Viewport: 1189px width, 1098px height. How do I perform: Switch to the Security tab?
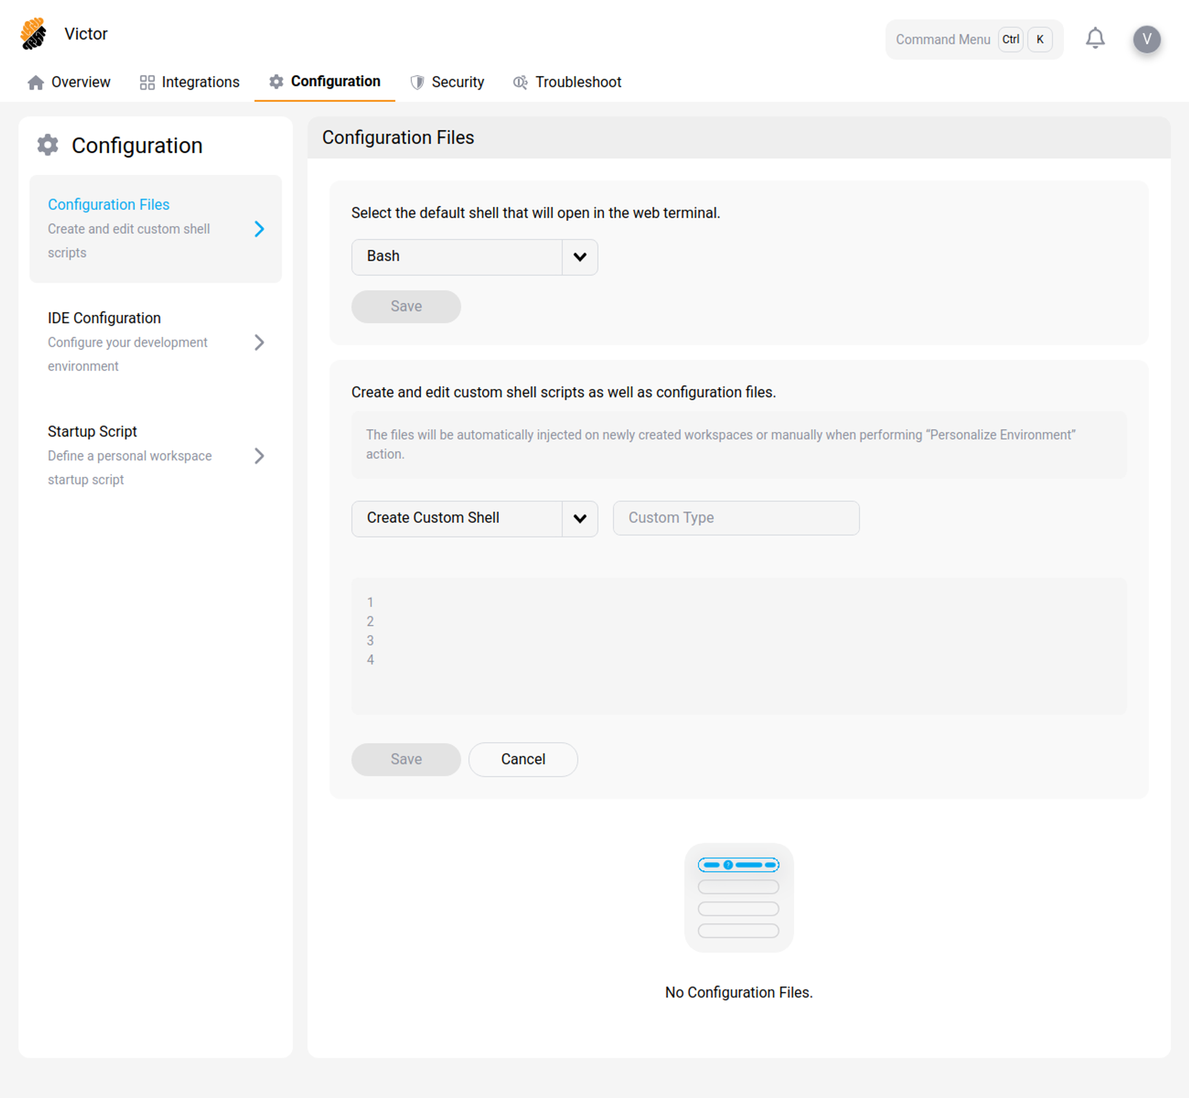457,82
